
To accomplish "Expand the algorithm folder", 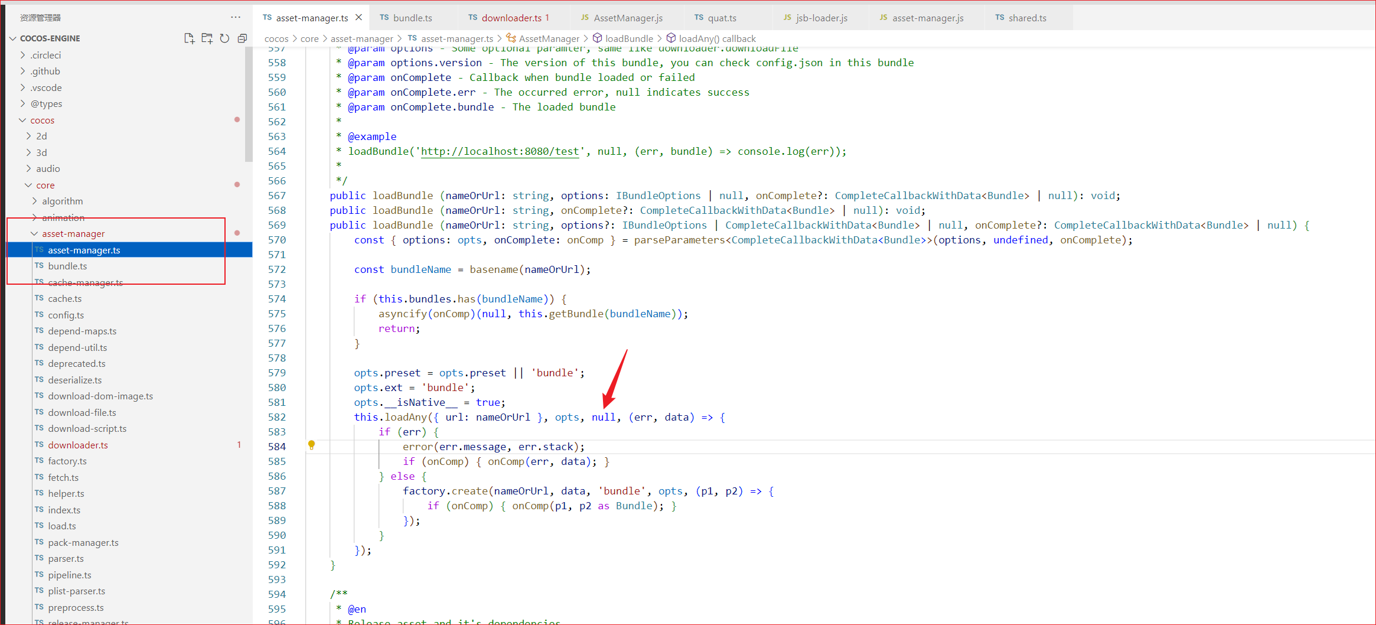I will [62, 201].
